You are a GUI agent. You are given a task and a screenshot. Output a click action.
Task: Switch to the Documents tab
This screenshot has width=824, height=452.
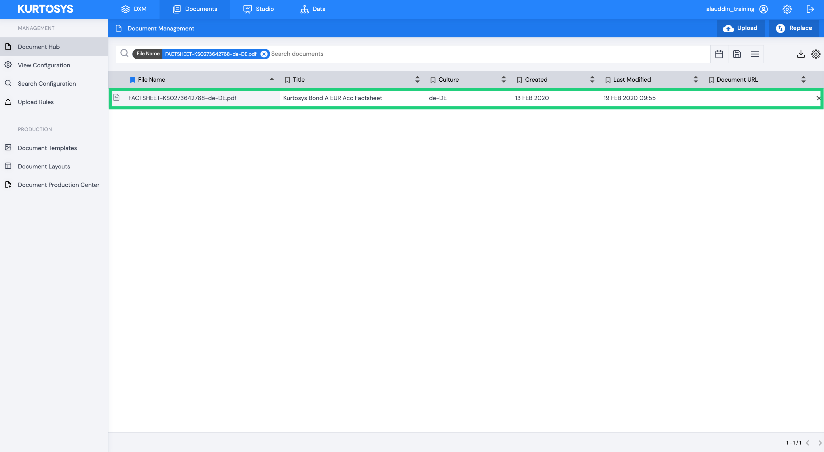tap(195, 9)
